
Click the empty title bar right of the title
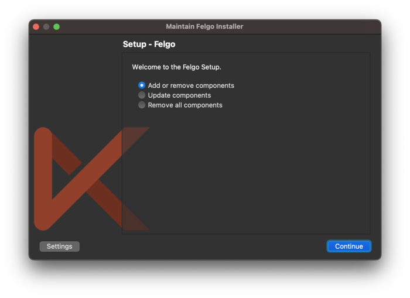point(311,26)
